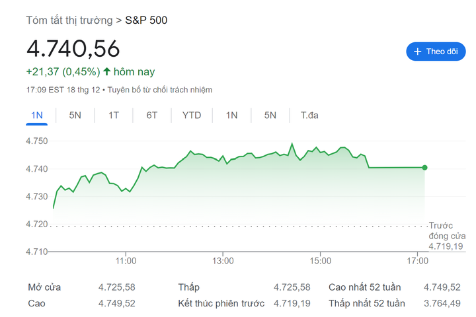Click the green end-point dot on chart line
This screenshot has height=317, width=476.
(x=424, y=168)
